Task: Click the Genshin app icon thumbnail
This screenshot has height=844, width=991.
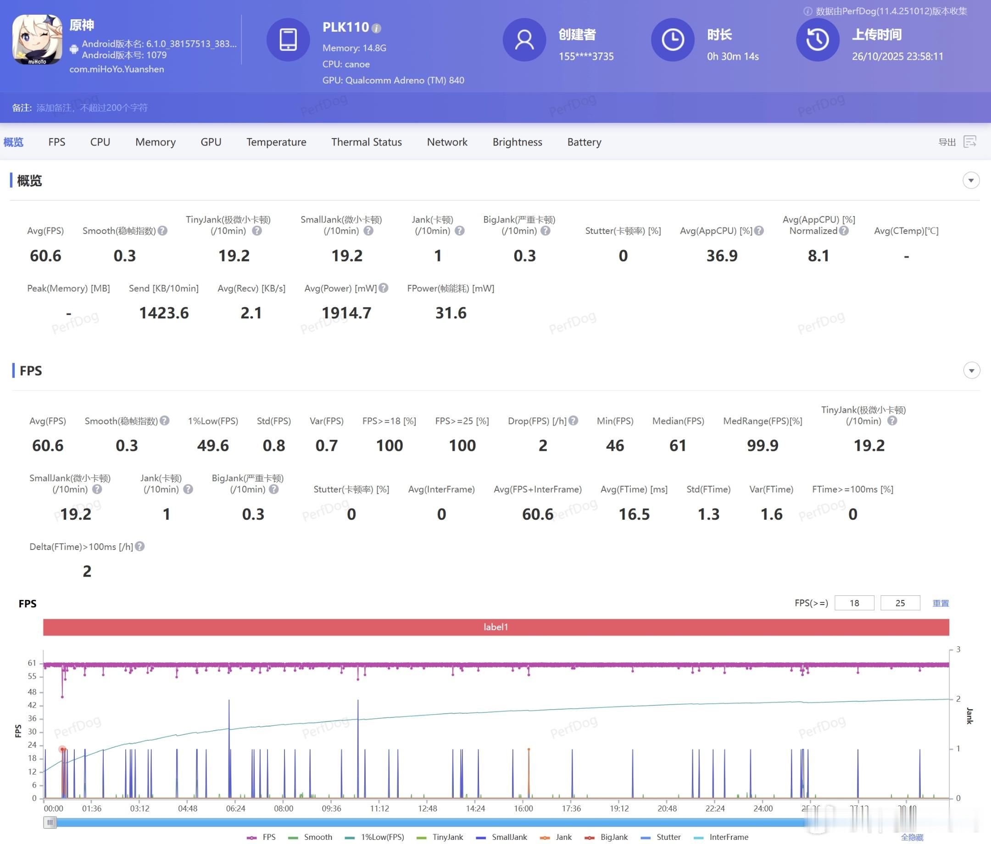Action: [37, 40]
